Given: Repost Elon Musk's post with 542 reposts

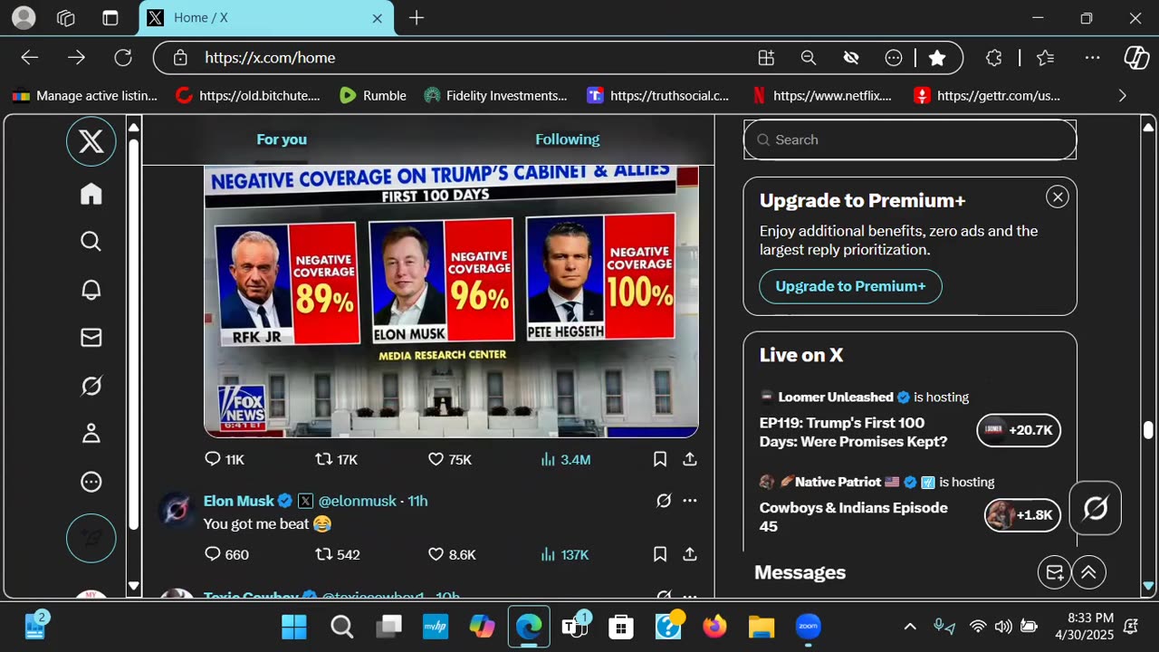Looking at the screenshot, I should click(x=337, y=554).
